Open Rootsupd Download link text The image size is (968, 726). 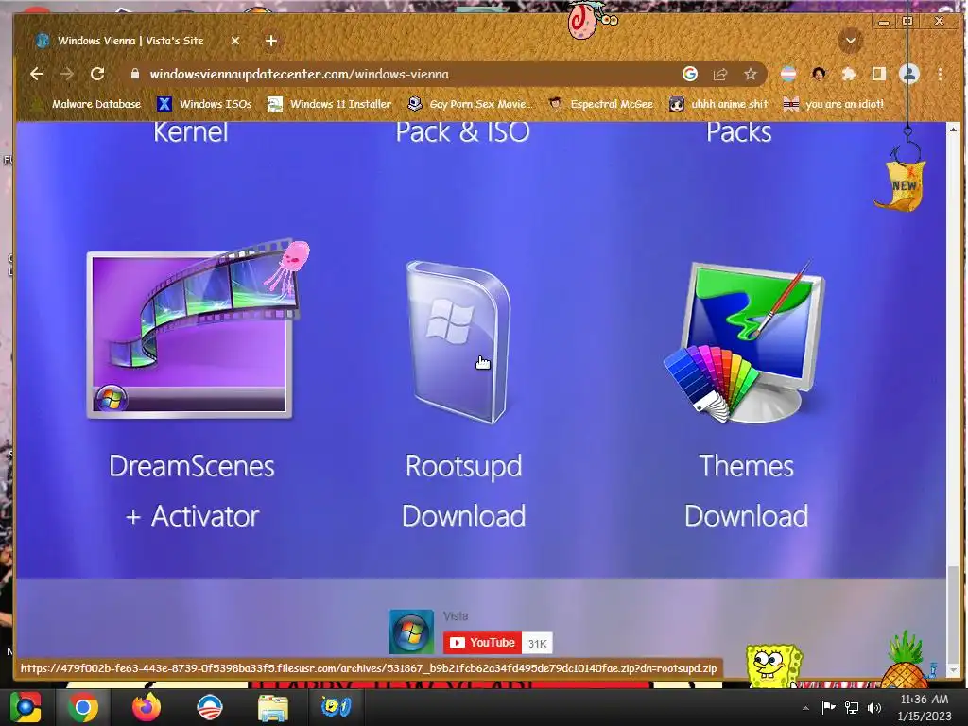[463, 491]
